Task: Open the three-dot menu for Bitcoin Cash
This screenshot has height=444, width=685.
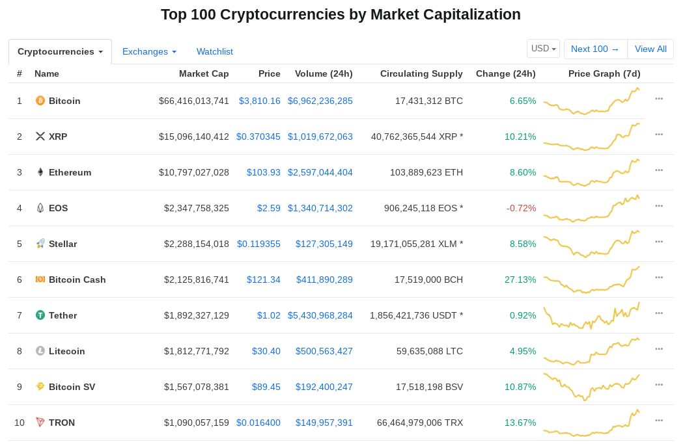Action: click(x=659, y=278)
